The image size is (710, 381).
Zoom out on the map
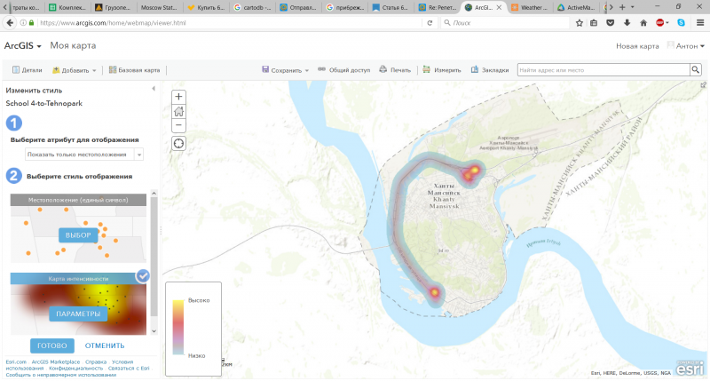178,125
